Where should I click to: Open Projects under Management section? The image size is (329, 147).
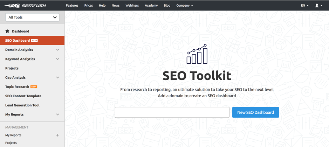(11, 143)
